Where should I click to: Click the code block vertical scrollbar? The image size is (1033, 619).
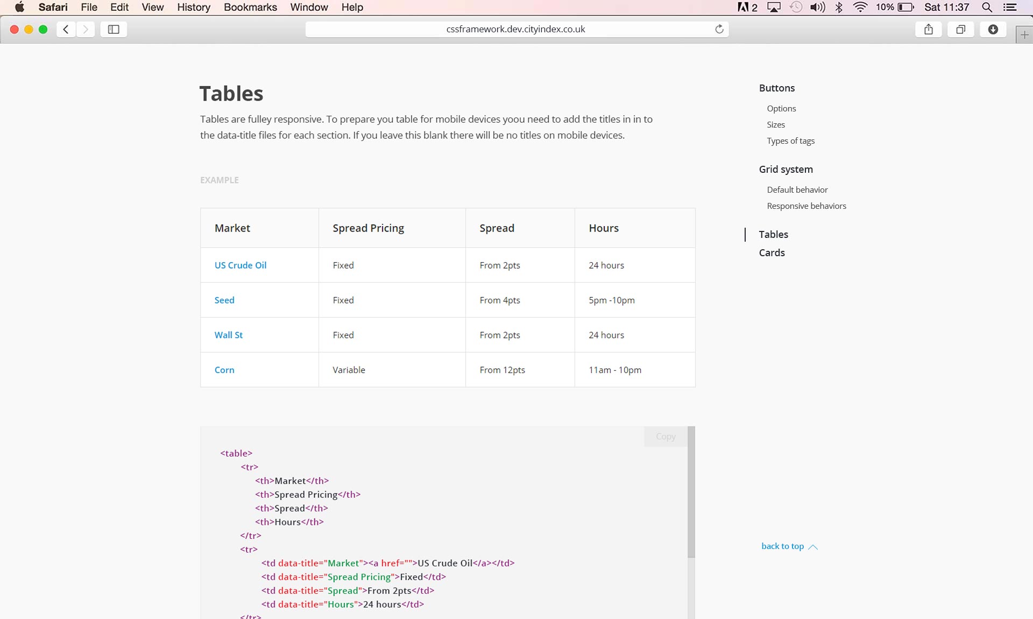point(691,492)
